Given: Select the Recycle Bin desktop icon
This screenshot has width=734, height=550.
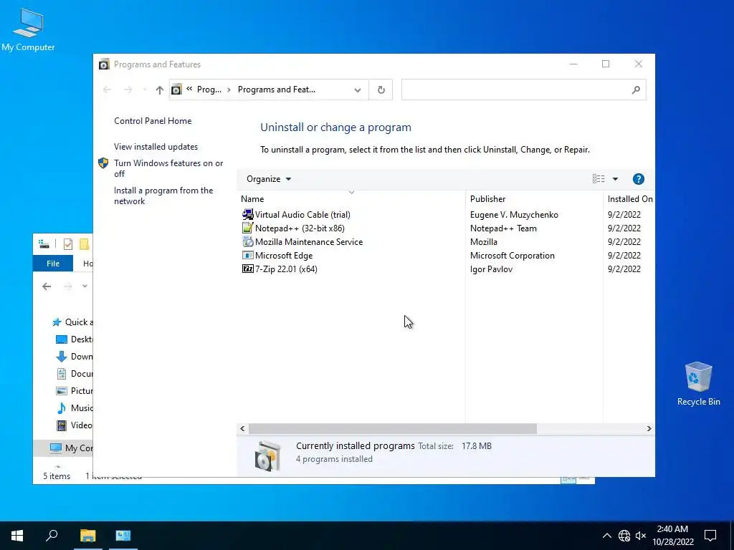Looking at the screenshot, I should pos(698,384).
